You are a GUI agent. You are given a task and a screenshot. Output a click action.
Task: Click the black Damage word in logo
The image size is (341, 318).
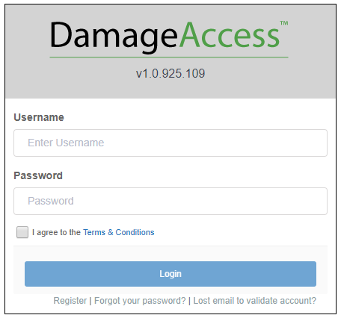pyautogui.click(x=114, y=36)
